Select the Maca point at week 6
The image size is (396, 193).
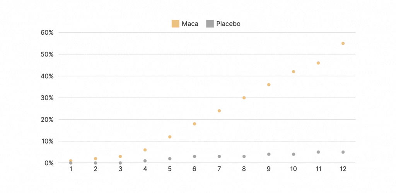tap(195, 124)
